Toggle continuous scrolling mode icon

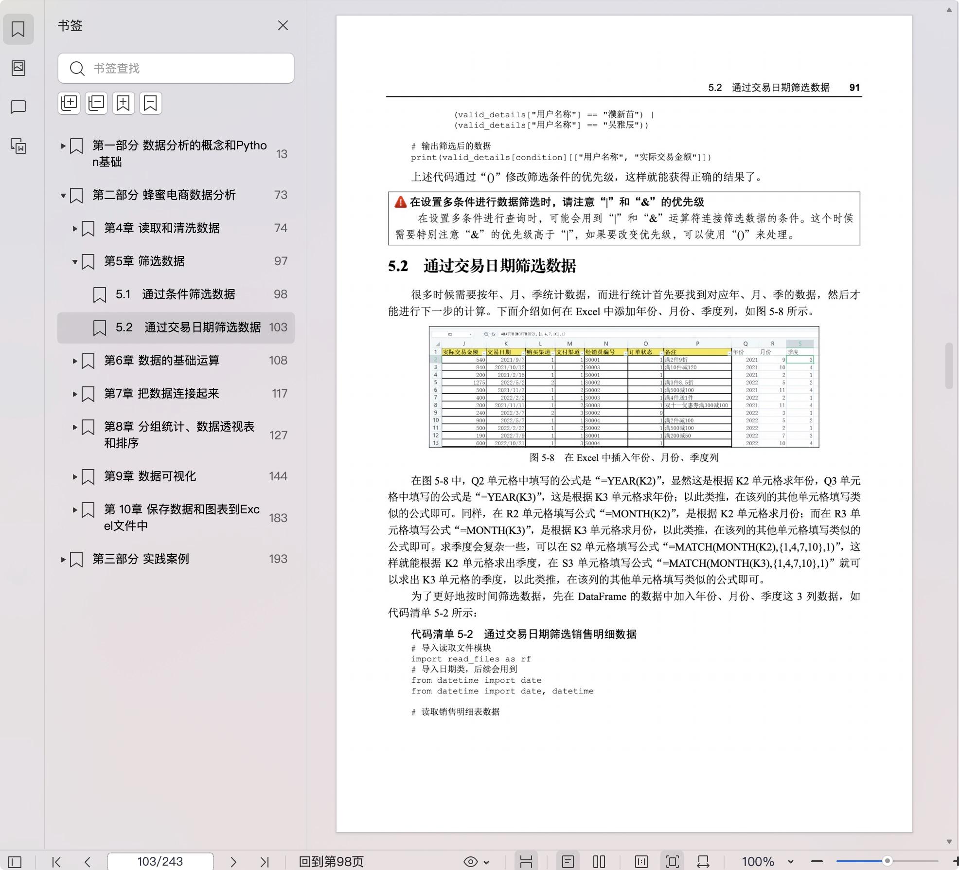(526, 862)
